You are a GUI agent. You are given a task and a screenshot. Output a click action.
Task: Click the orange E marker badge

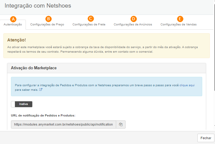(x=180, y=19)
